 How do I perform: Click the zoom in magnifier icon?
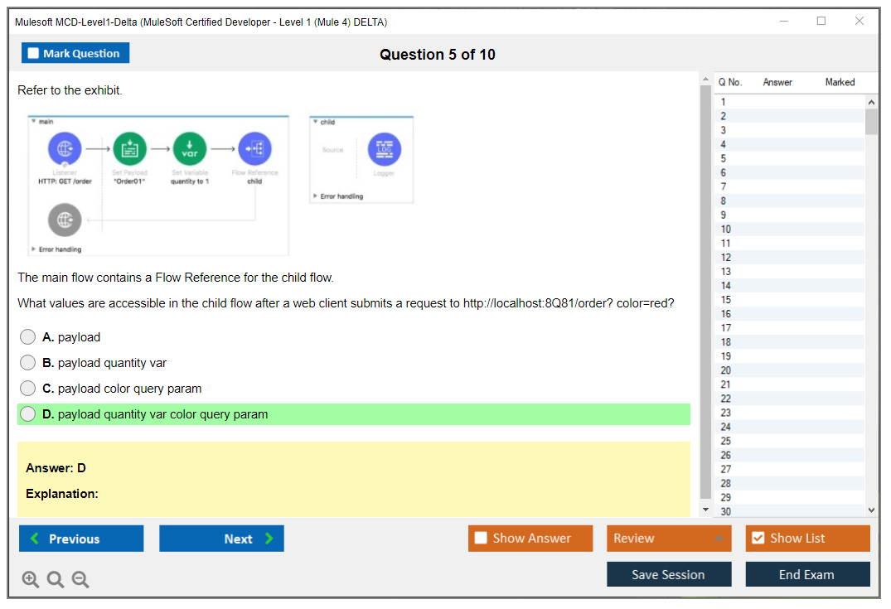(x=31, y=580)
